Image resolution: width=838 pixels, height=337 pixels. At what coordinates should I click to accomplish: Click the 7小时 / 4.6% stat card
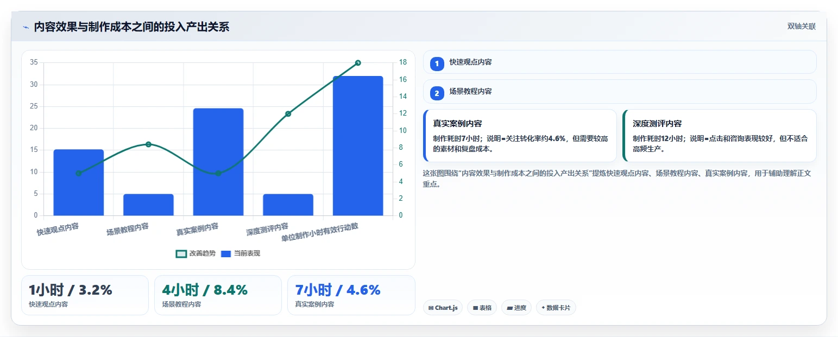[351, 295]
